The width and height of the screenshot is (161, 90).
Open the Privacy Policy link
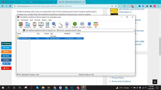click(118, 78)
